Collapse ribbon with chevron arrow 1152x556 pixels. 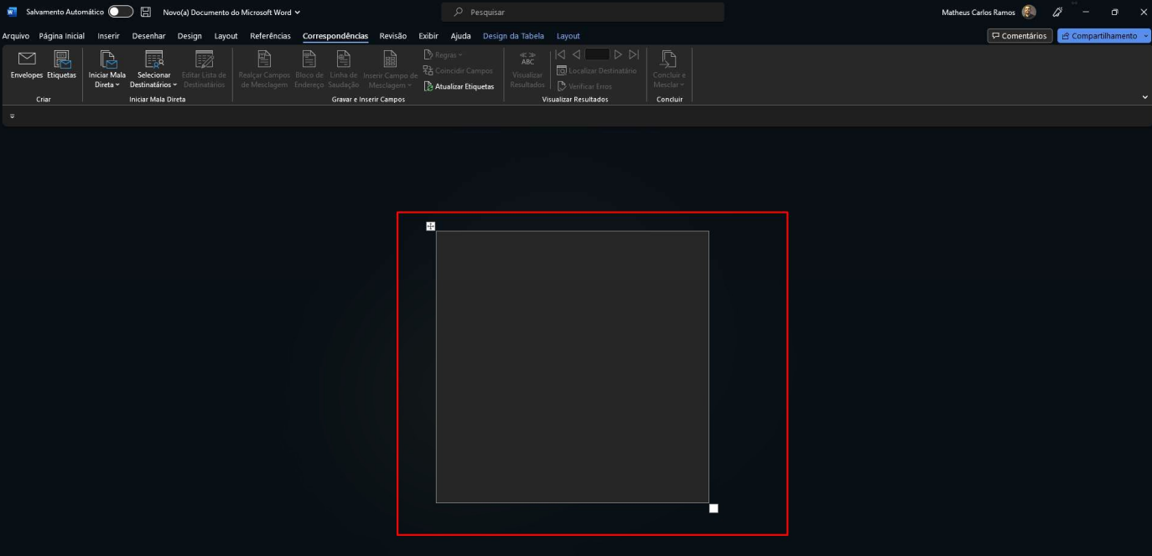click(x=1145, y=97)
